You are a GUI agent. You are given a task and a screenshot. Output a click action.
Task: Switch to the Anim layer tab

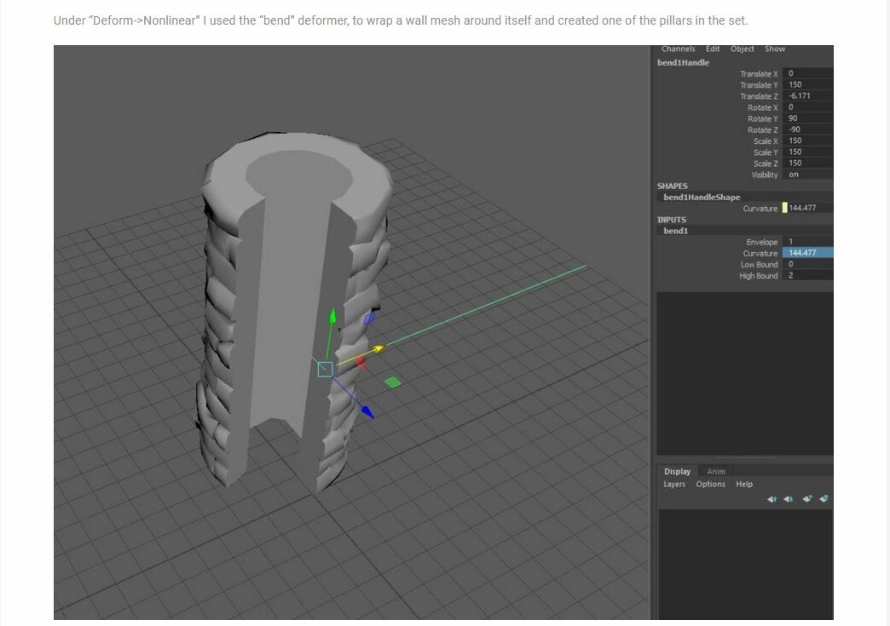(x=716, y=472)
